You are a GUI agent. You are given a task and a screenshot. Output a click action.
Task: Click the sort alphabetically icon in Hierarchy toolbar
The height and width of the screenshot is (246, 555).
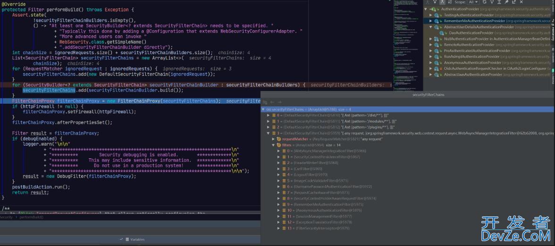tap(450, 2)
